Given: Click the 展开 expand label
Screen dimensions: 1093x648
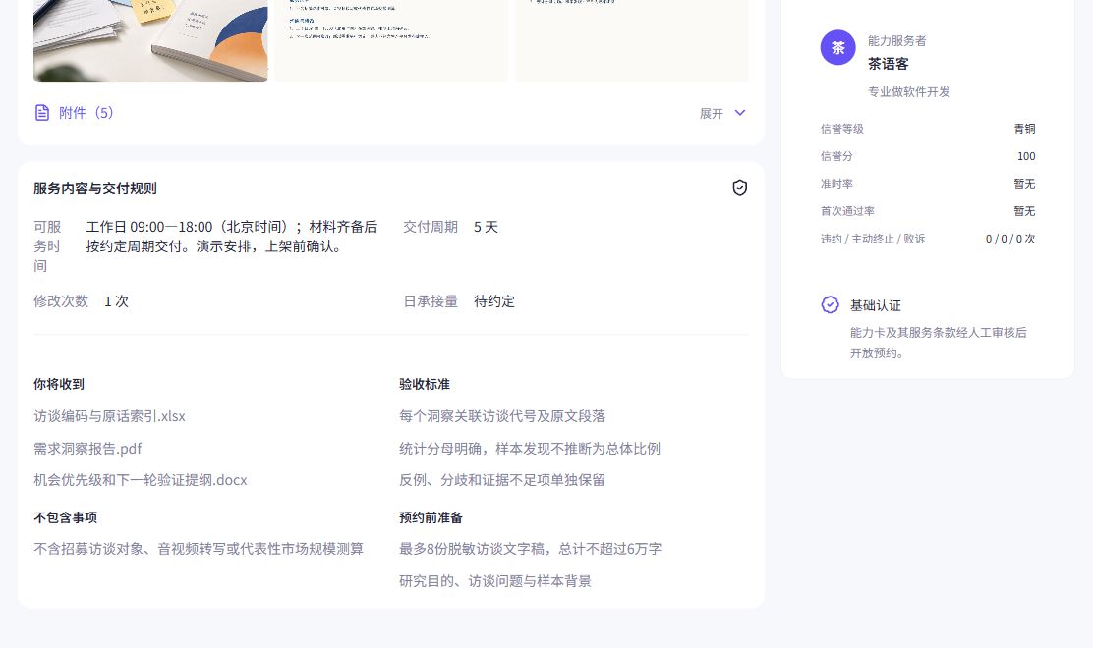Looking at the screenshot, I should click(711, 114).
